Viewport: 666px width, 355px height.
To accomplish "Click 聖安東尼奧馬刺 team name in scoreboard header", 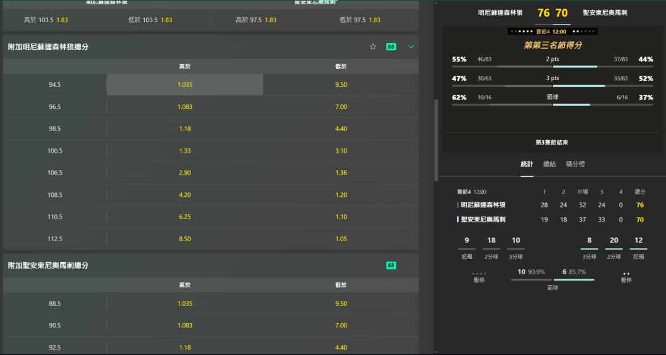I will tap(605, 13).
